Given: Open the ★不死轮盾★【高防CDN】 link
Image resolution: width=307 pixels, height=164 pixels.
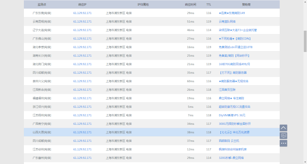Looking at the screenshot, I should coord(235,39).
